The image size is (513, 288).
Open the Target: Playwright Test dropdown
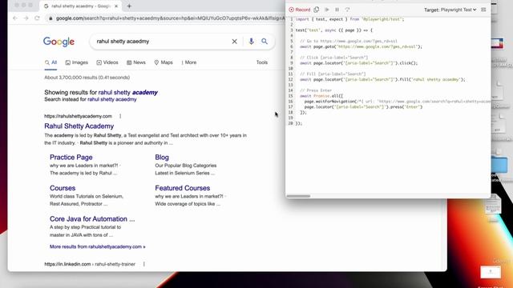pyautogui.click(x=450, y=10)
